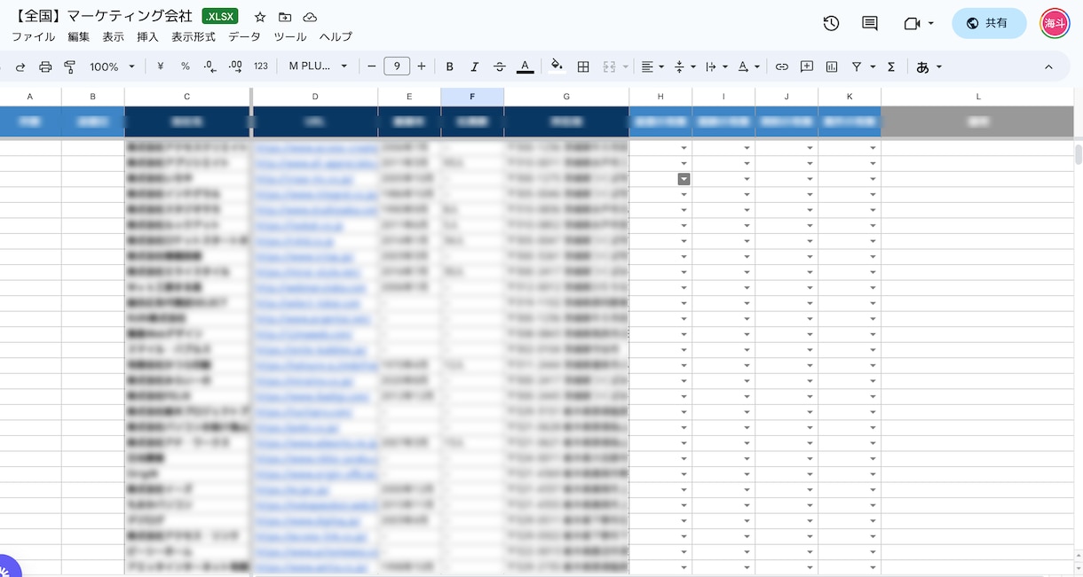Open the ツール menu
The height and width of the screenshot is (577, 1083).
(x=290, y=36)
